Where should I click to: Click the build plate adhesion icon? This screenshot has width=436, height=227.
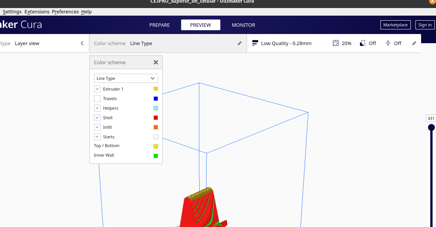388,43
